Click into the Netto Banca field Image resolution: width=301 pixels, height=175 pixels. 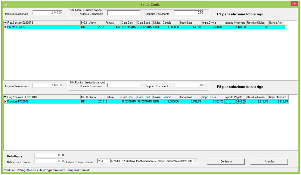(49, 155)
